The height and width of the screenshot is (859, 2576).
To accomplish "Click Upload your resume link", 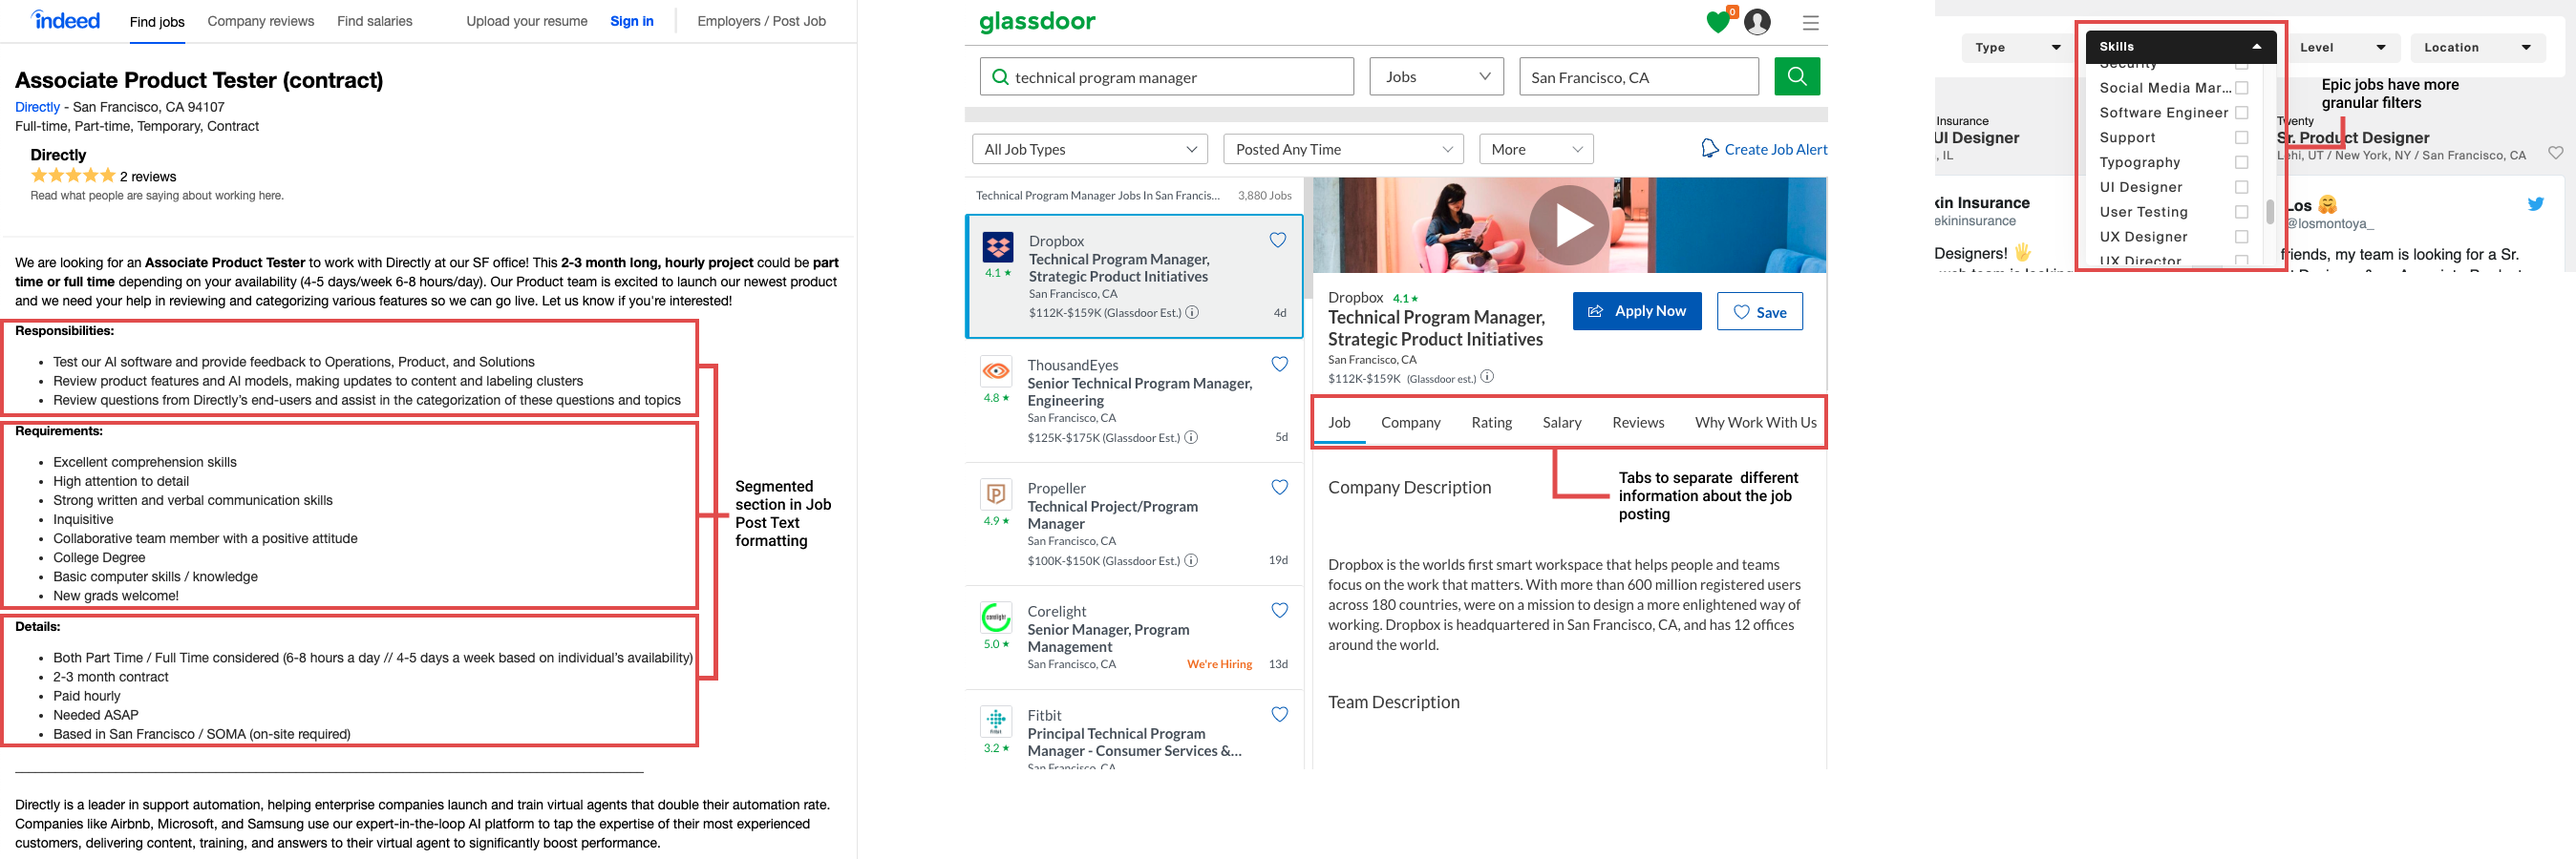I will point(526,21).
